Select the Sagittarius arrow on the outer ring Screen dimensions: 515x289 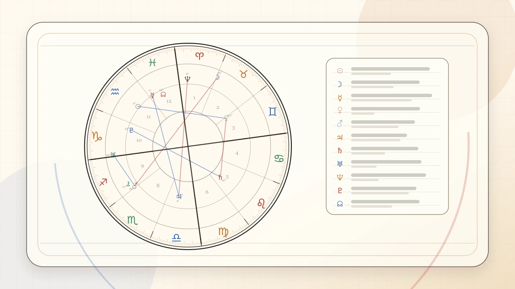pyautogui.click(x=103, y=182)
